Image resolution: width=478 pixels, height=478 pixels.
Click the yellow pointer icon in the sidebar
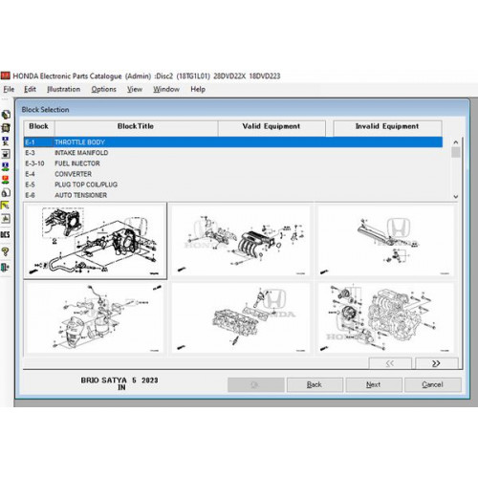[6, 206]
